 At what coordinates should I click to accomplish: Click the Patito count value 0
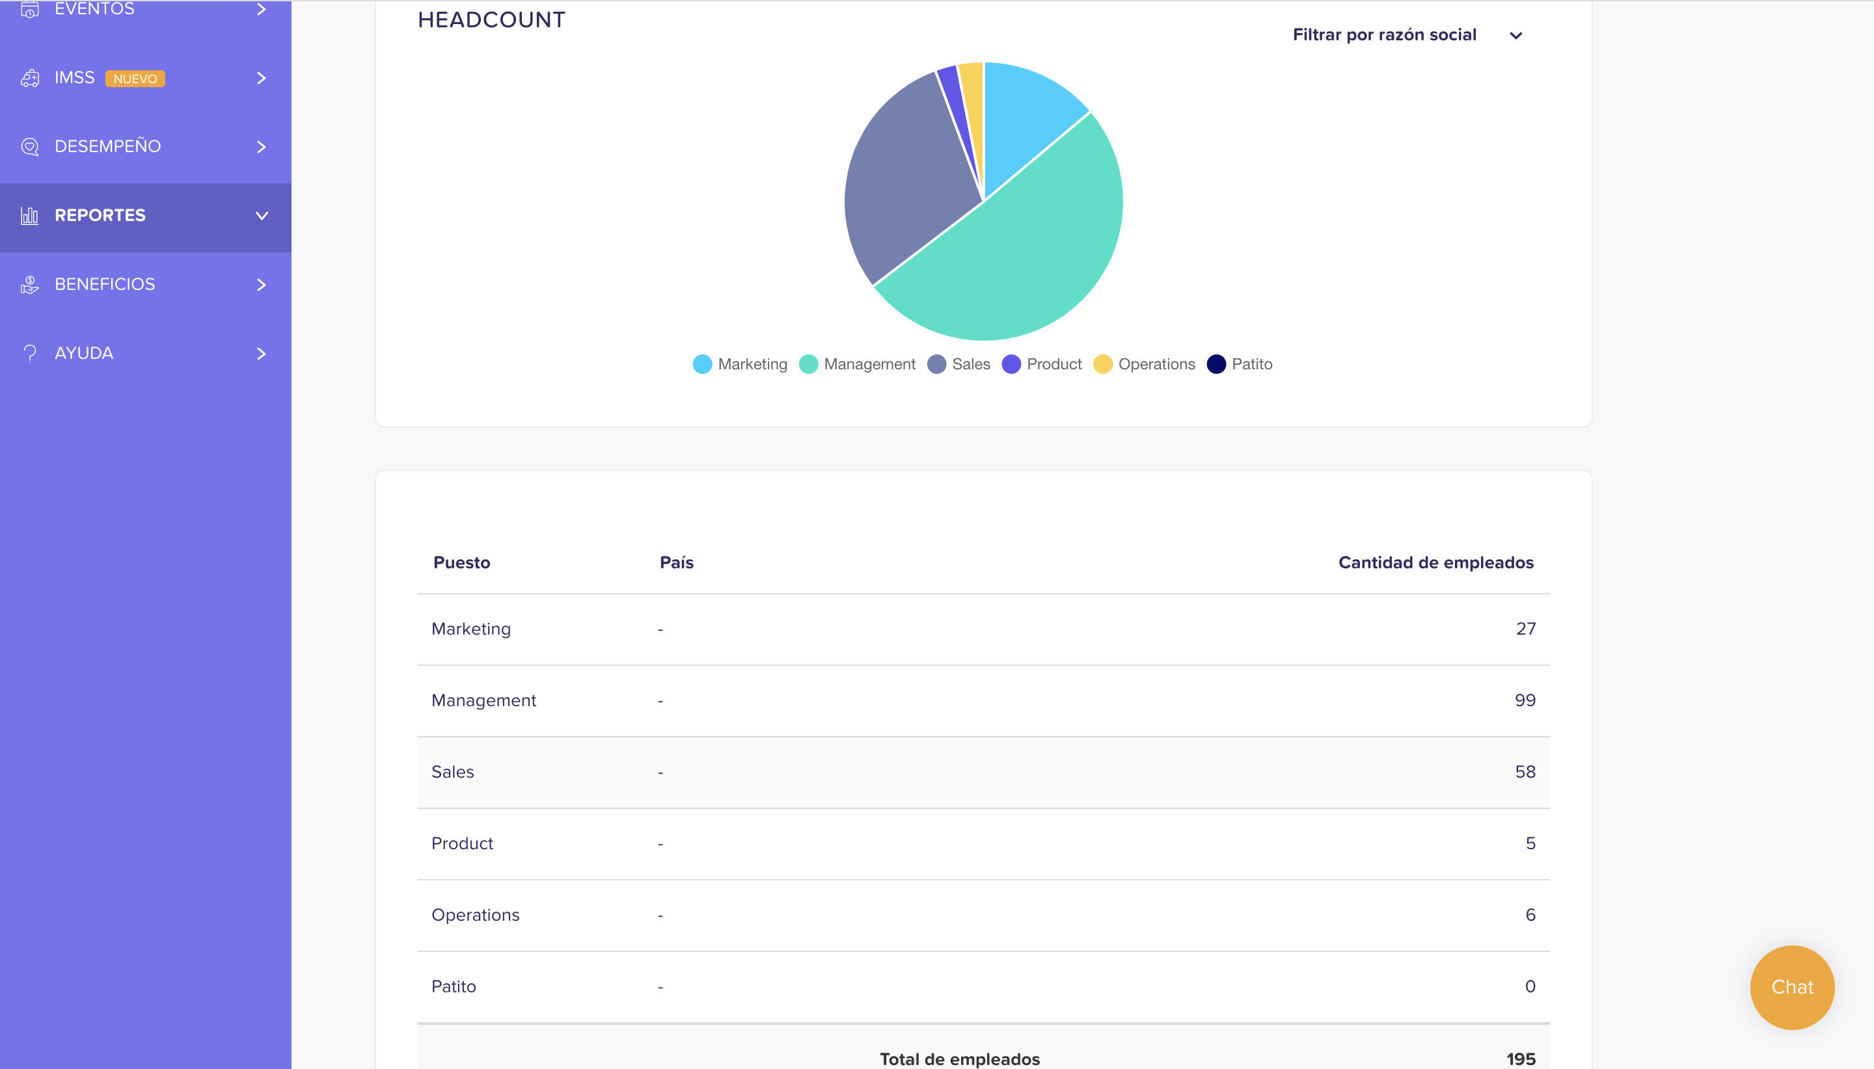[x=1530, y=987]
